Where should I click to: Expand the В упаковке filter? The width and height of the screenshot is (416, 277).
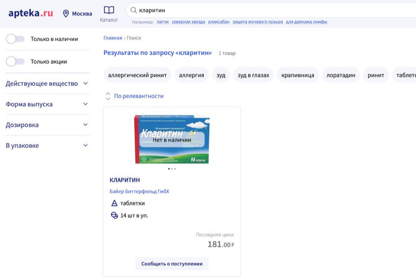(x=47, y=146)
